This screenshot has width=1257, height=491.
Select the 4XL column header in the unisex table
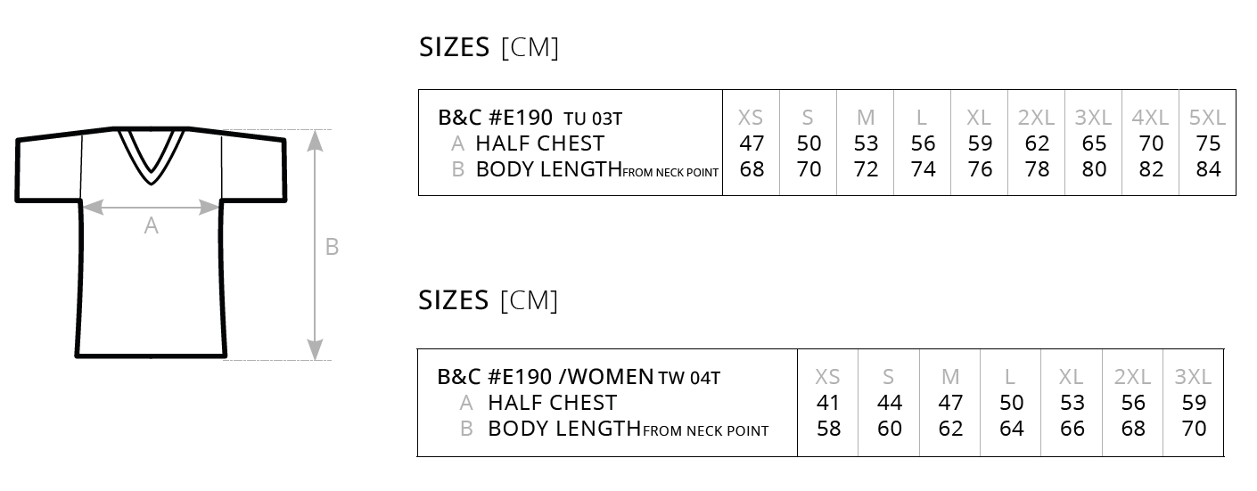(1150, 118)
